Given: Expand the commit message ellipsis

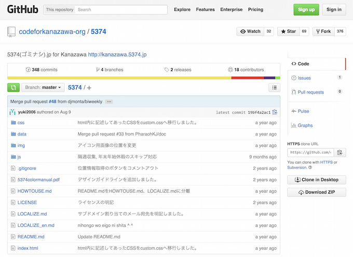Looking at the screenshot, I should [109, 102].
